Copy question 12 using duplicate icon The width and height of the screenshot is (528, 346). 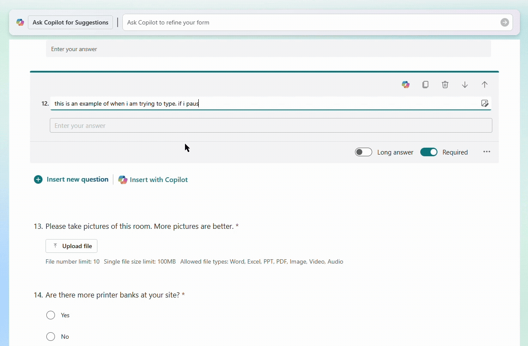pyautogui.click(x=425, y=85)
